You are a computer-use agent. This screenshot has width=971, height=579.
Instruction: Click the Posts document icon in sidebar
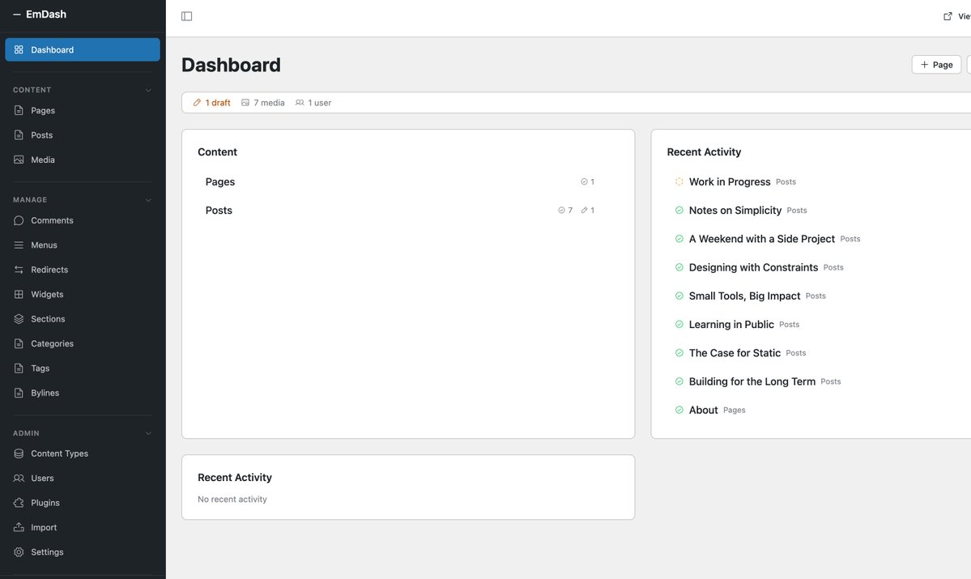click(x=19, y=135)
